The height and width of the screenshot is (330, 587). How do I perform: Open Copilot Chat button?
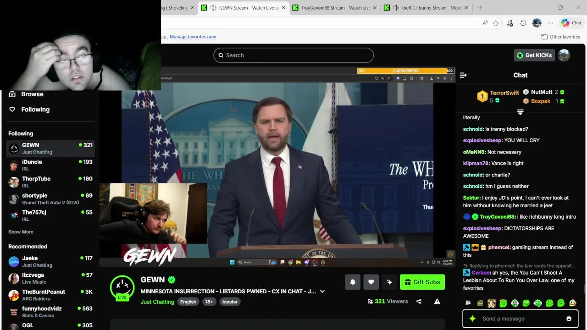tap(571, 23)
